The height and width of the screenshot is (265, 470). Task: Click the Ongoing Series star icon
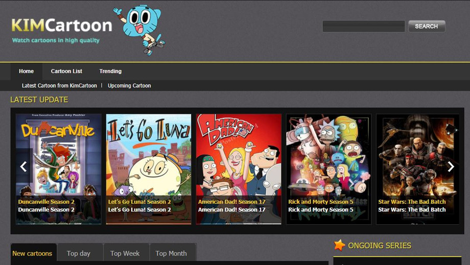pyautogui.click(x=339, y=246)
